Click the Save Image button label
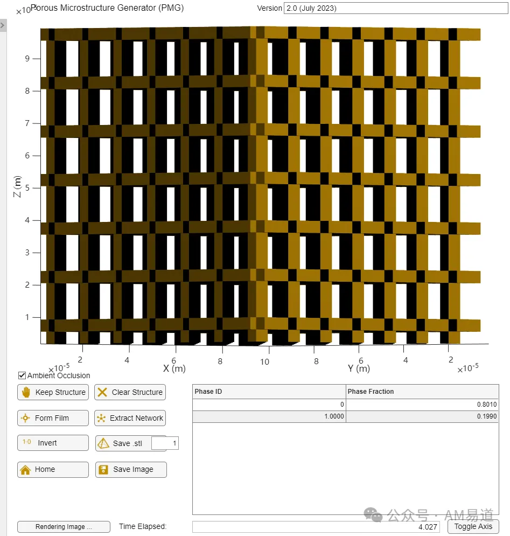 point(134,470)
